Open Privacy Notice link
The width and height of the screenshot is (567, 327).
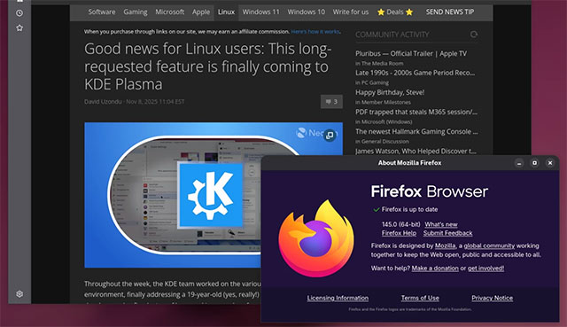(x=492, y=298)
